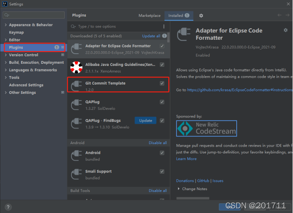This screenshot has height=213, width=293.
Task: Expand Version Control settings
Action: (x=5, y=55)
